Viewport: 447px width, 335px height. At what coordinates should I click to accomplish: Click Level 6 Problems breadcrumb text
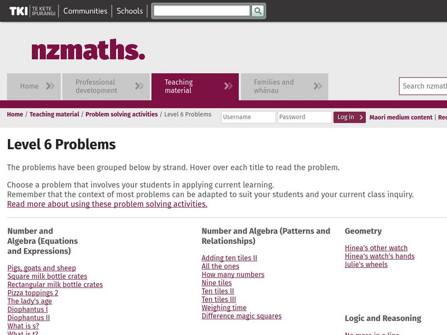[188, 114]
